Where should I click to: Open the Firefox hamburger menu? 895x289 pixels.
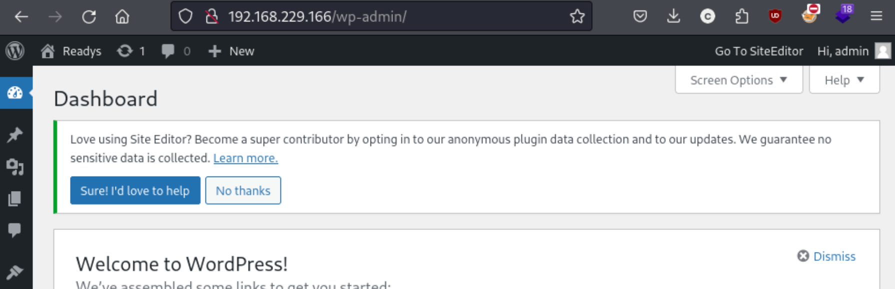(x=876, y=16)
